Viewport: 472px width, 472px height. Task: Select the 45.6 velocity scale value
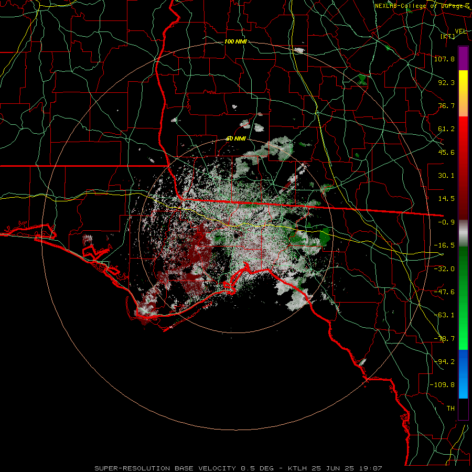(x=446, y=152)
